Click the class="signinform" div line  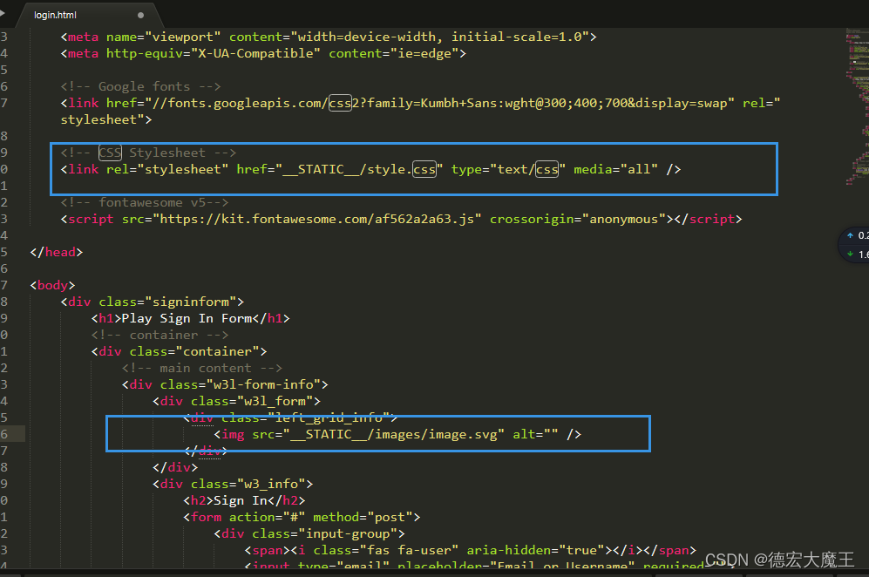pyautogui.click(x=152, y=302)
